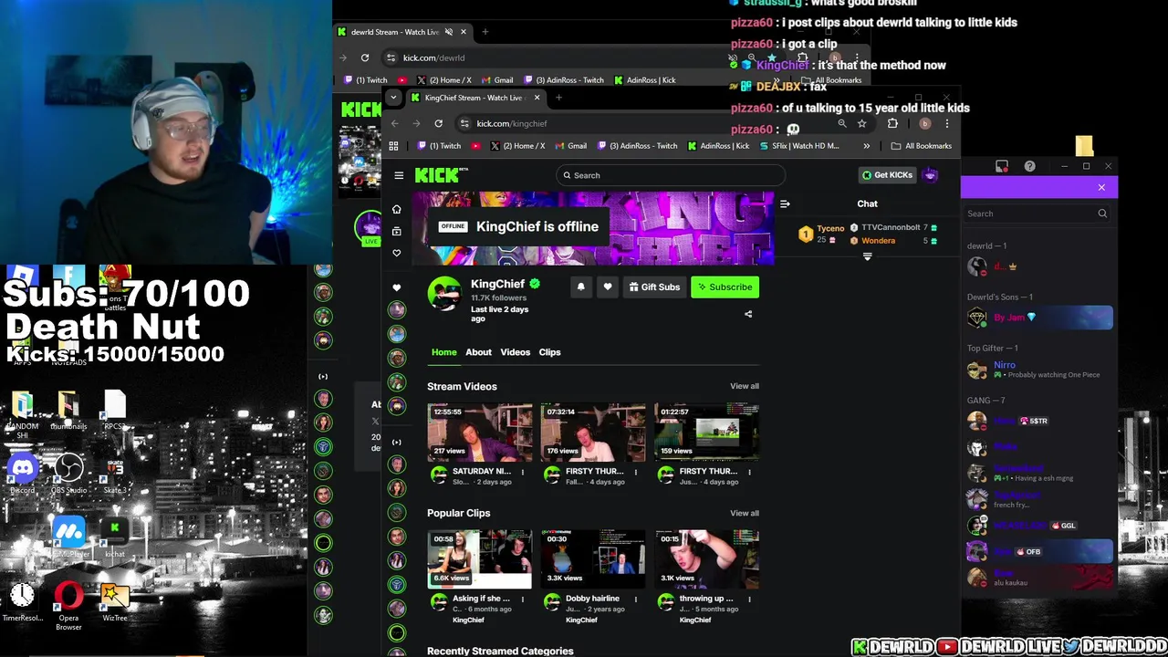
Task: Click the Subscribe button
Action: pos(725,287)
